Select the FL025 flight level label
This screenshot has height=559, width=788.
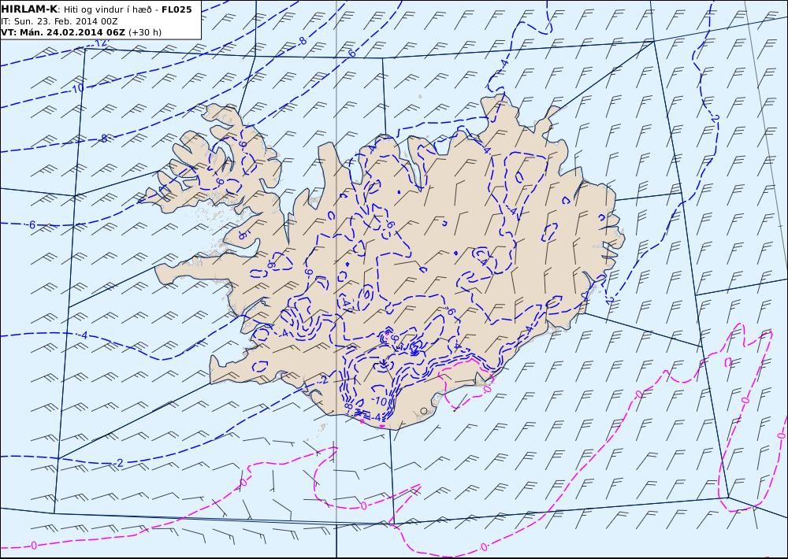[177, 9]
